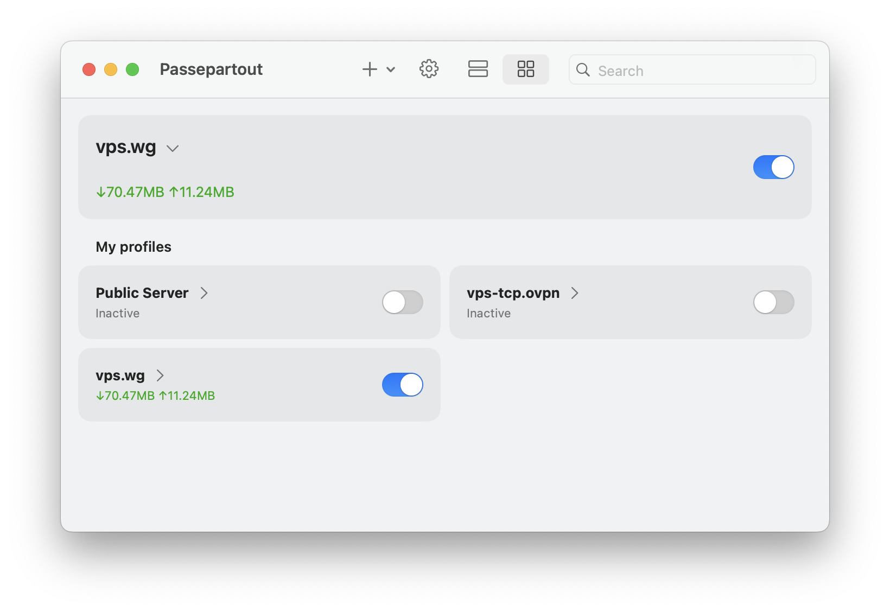The height and width of the screenshot is (612, 890).
Task: Enable the vps-tcp.ovpn profile toggle
Action: pyautogui.click(x=773, y=302)
